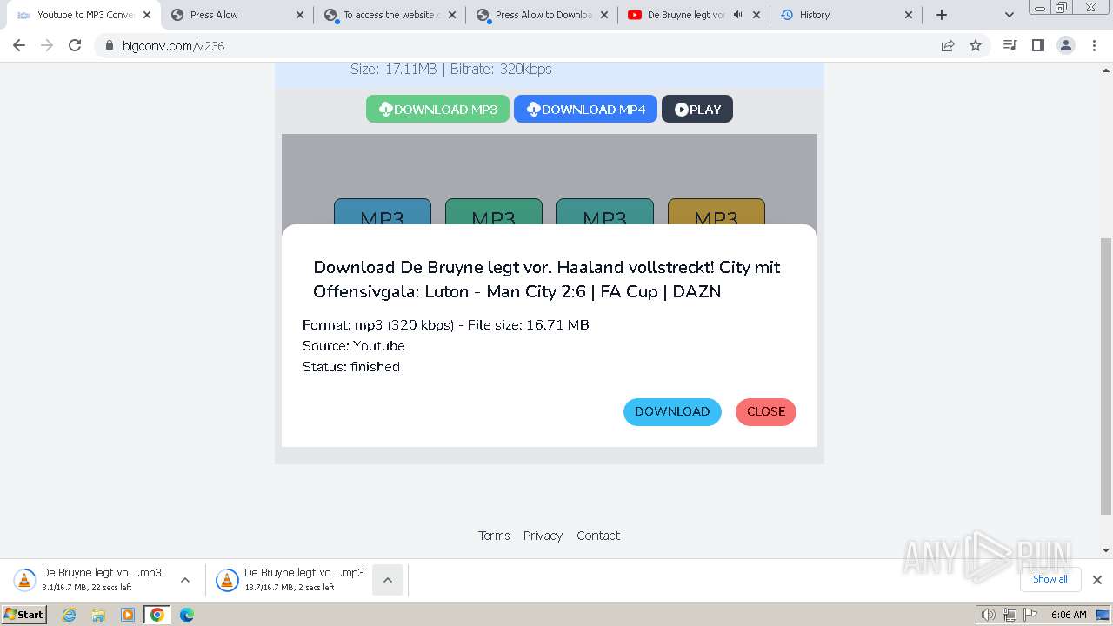
Task: Open the Windows Start menu
Action: tap(24, 615)
